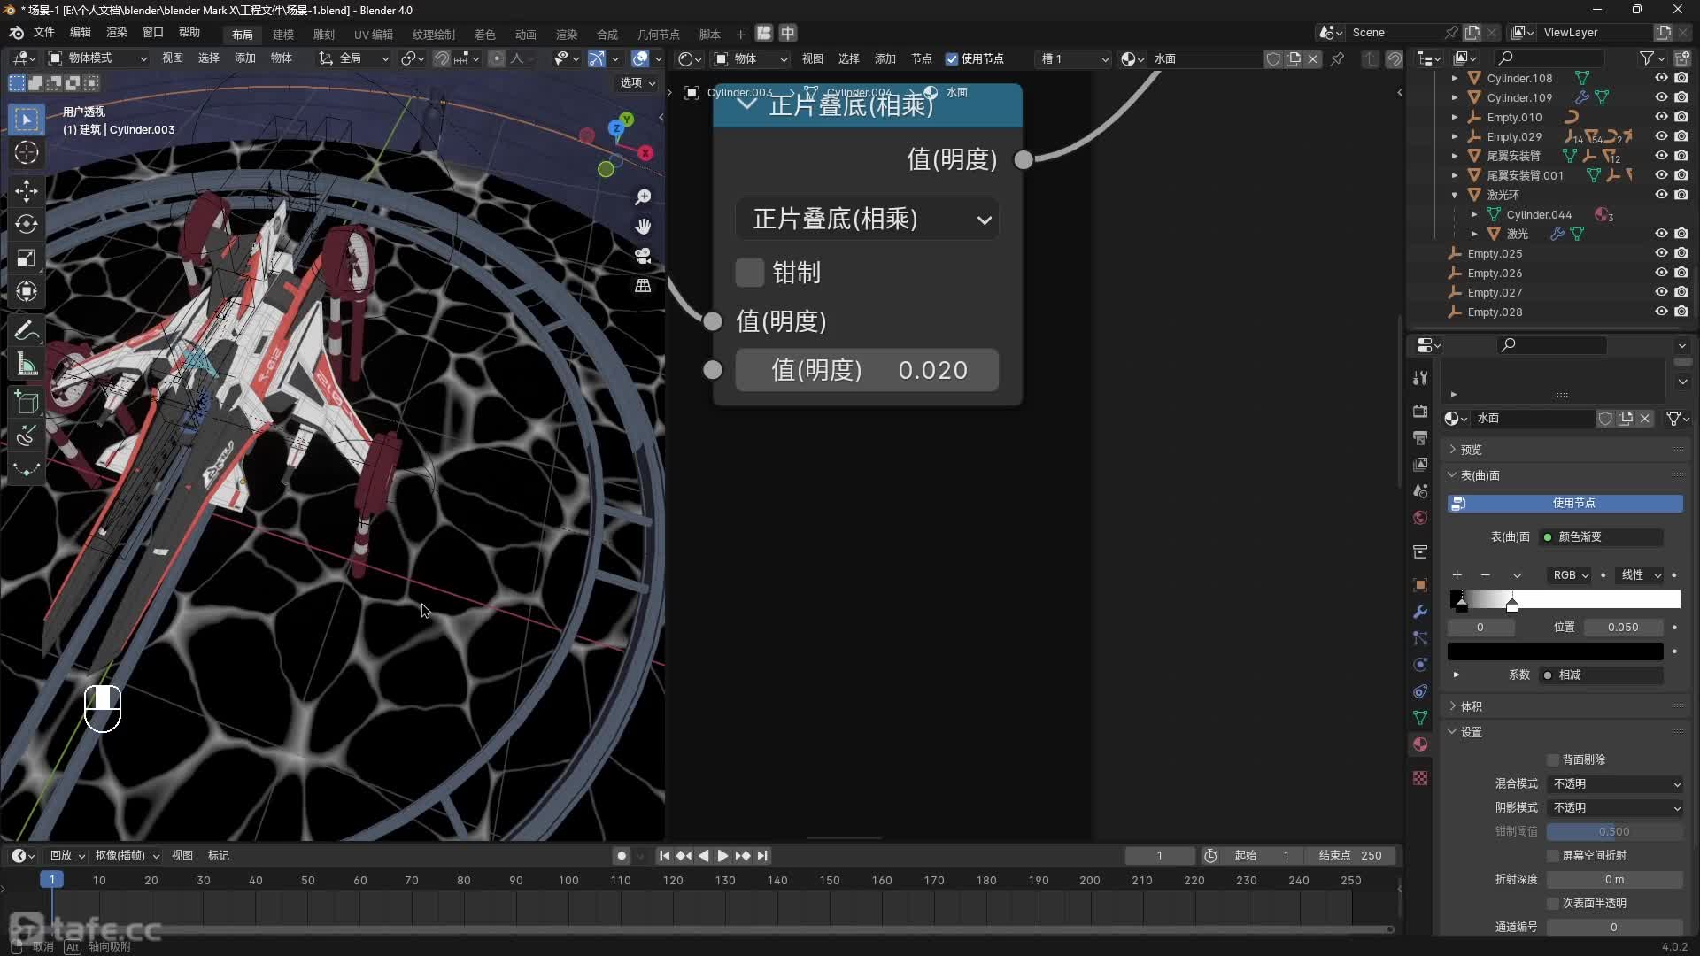Select the Select Box tool
The height and width of the screenshot is (956, 1700).
pyautogui.click(x=26, y=119)
